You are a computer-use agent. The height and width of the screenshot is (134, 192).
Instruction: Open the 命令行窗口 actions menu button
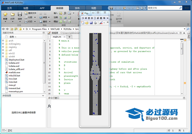(184, 98)
